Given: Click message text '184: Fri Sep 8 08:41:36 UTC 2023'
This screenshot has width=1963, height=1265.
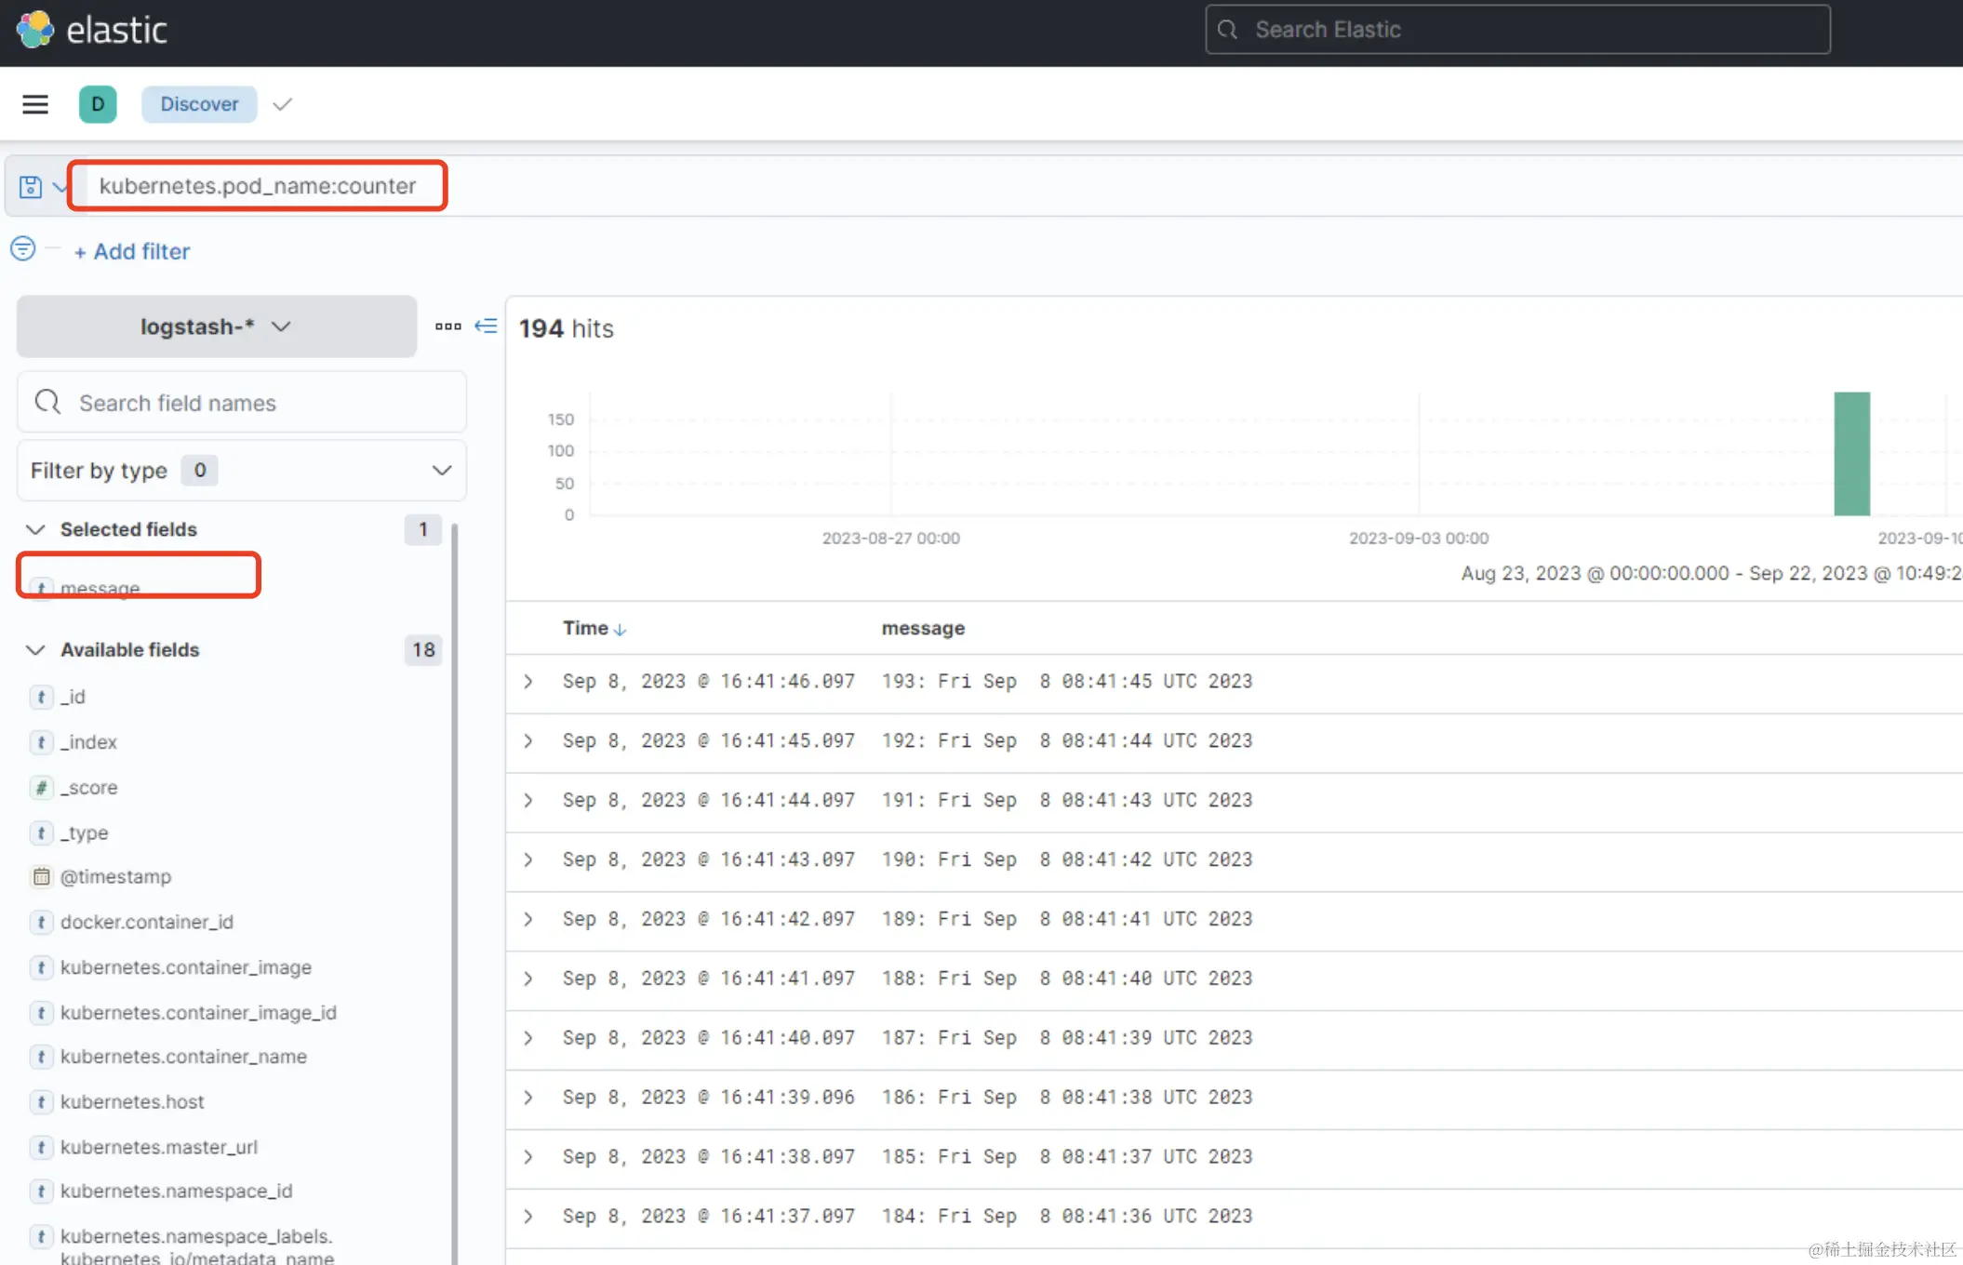Looking at the screenshot, I should [x=1067, y=1217].
